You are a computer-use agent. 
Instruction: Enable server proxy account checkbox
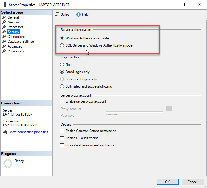(x=62, y=101)
